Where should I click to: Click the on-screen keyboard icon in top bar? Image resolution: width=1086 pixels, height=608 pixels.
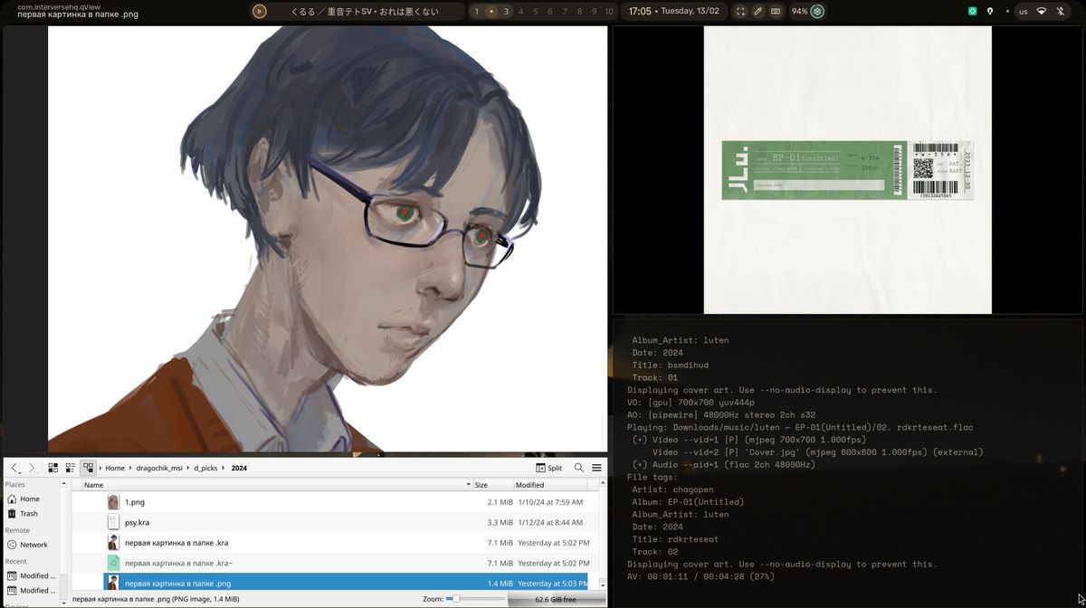(776, 12)
